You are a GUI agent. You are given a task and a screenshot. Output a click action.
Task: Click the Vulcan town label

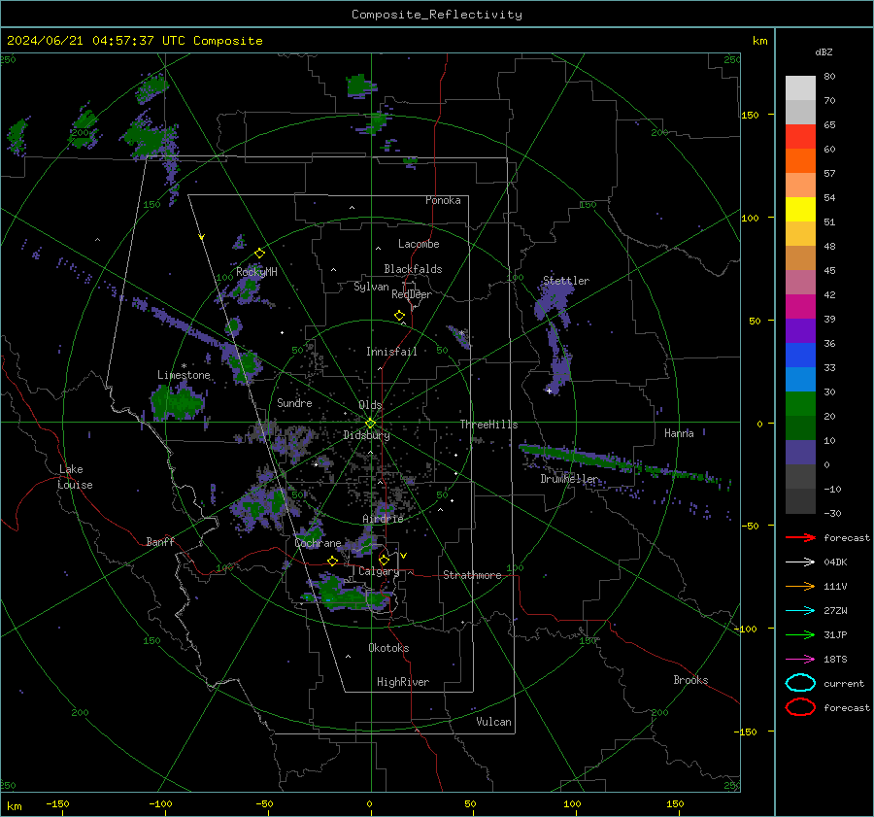pos(494,722)
